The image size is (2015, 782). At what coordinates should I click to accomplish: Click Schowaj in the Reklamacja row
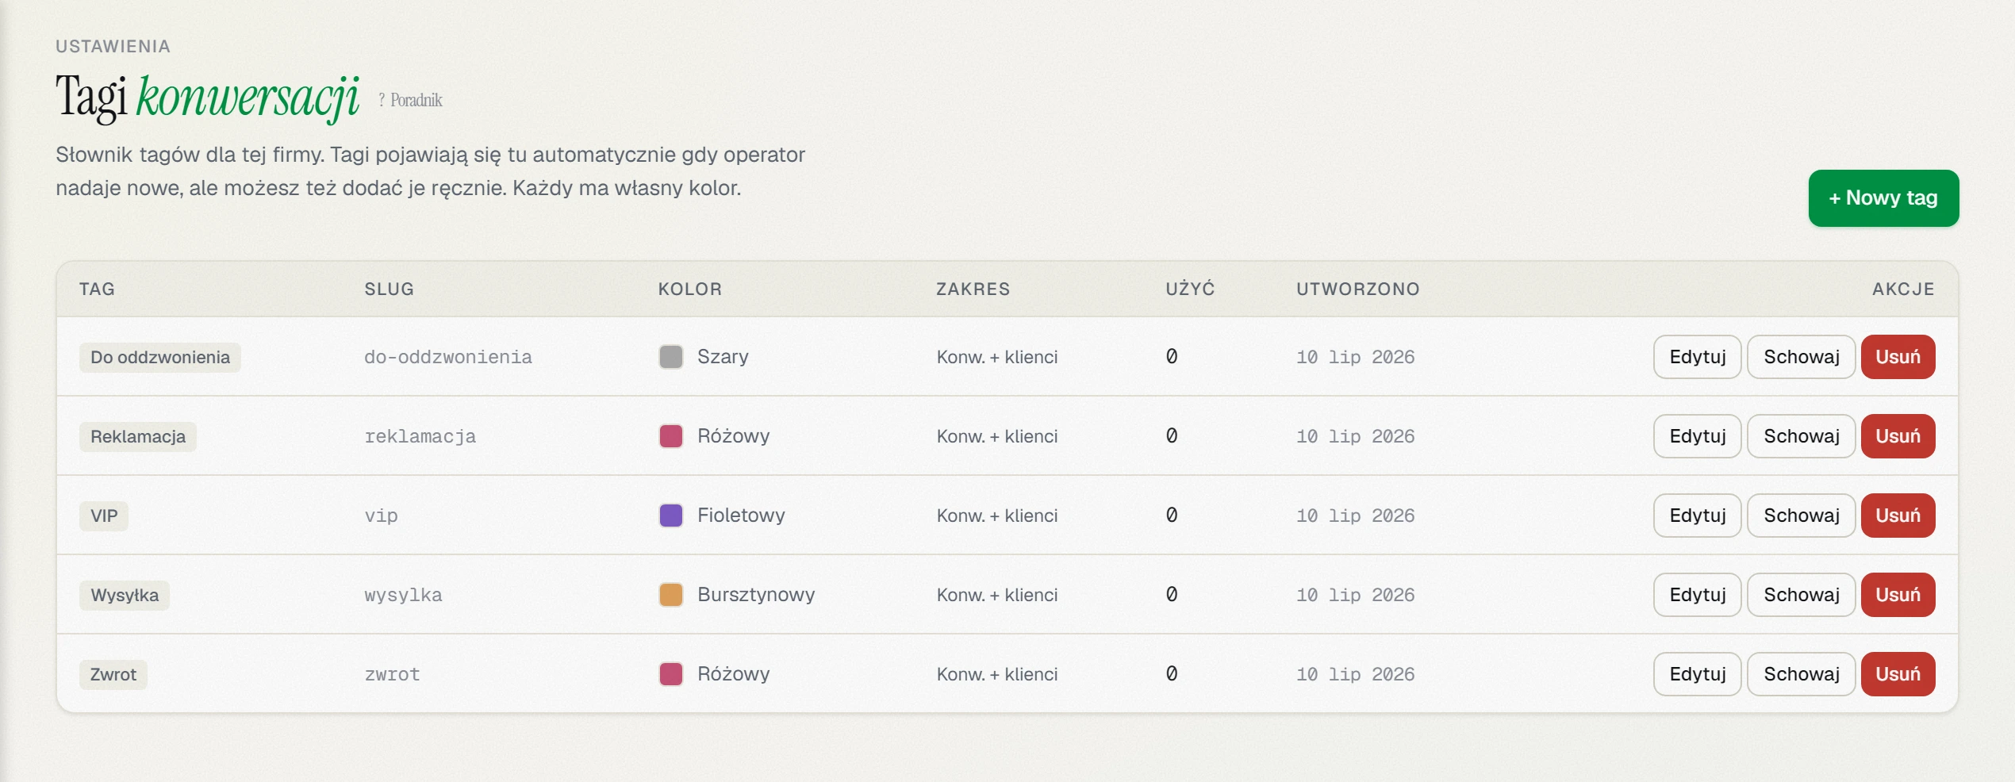tap(1801, 436)
